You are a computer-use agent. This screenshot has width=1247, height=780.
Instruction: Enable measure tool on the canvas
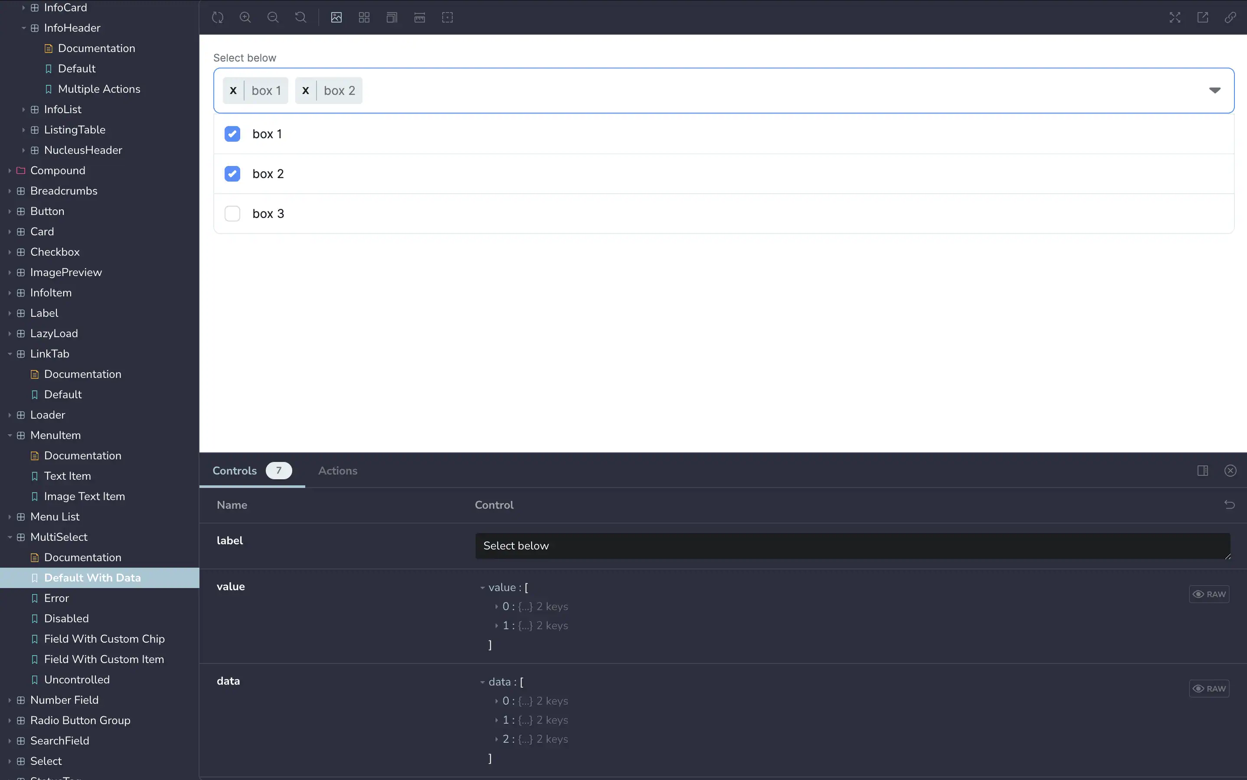(420, 17)
